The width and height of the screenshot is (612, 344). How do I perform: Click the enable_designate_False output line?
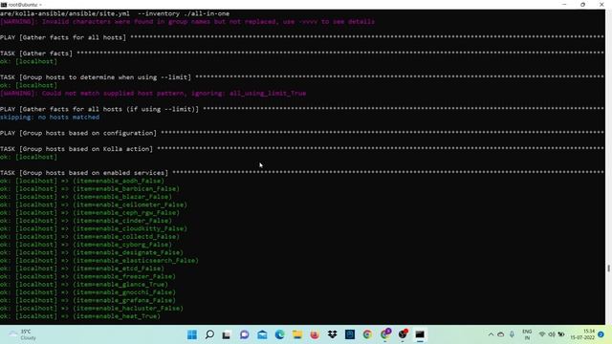92,252
